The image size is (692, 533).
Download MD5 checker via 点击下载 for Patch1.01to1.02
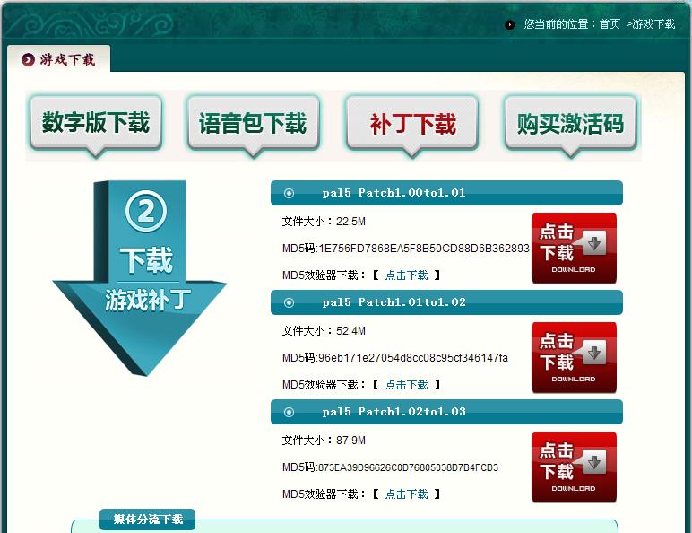(x=406, y=385)
